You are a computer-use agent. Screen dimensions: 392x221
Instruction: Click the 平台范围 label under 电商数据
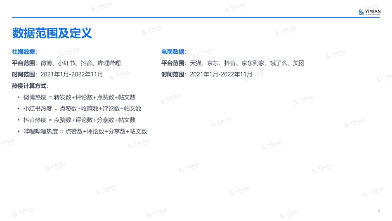tap(172, 63)
